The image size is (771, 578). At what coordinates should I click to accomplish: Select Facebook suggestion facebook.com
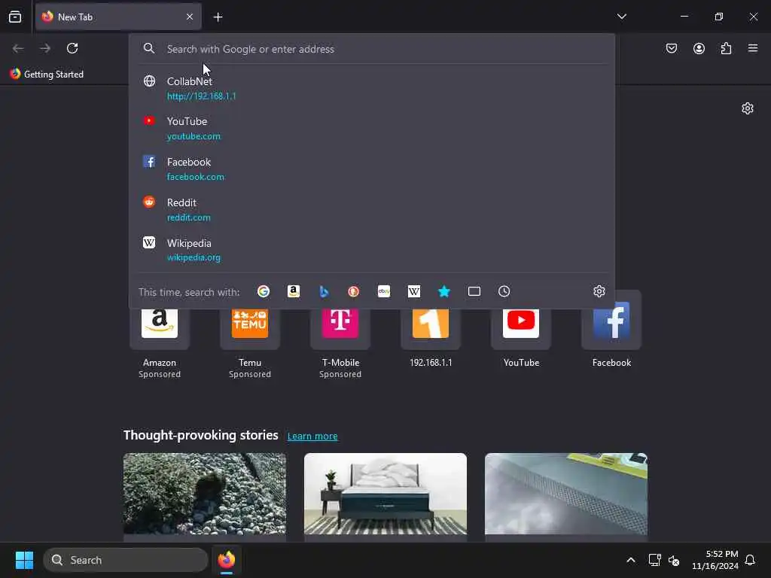(x=372, y=169)
